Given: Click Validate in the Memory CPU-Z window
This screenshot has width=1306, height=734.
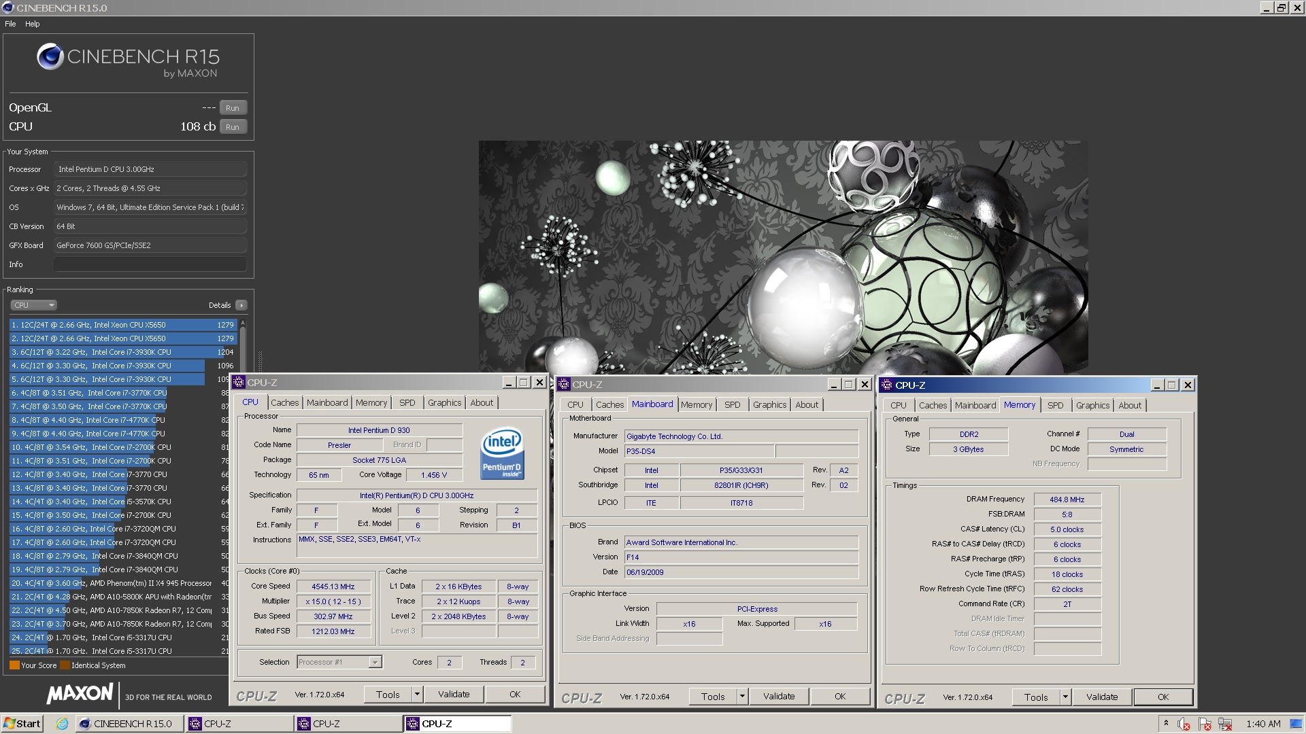Looking at the screenshot, I should (1102, 697).
